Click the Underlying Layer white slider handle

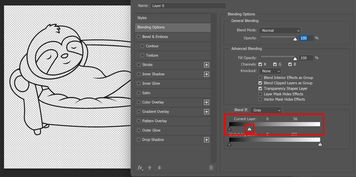(x=320, y=144)
